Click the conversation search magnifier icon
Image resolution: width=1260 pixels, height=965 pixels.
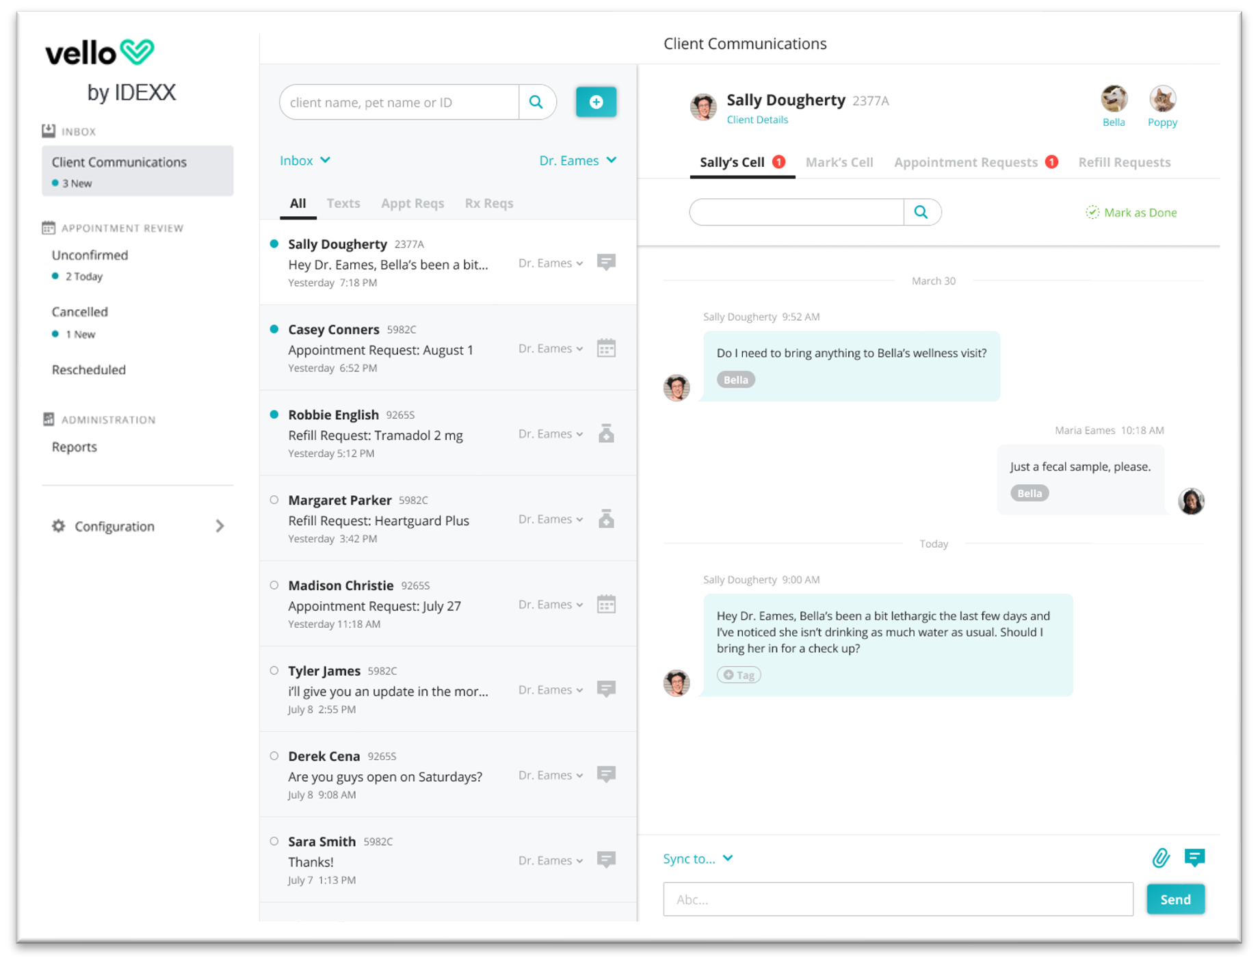(x=921, y=212)
